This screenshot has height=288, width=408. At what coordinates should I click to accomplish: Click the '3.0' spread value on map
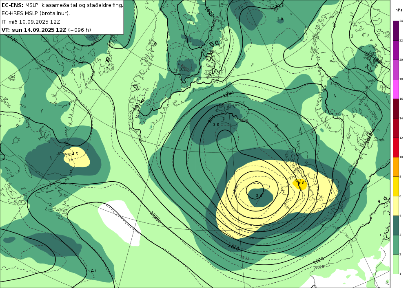(x=280, y=19)
